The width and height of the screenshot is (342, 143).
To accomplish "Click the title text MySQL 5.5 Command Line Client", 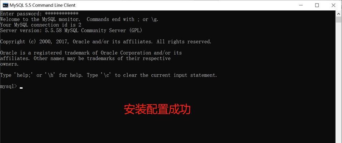I will tap(43, 5).
